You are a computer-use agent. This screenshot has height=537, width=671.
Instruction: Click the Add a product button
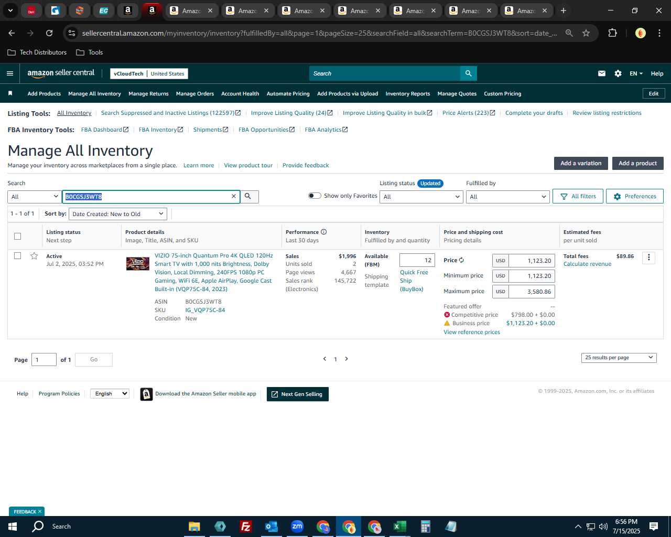pos(638,163)
